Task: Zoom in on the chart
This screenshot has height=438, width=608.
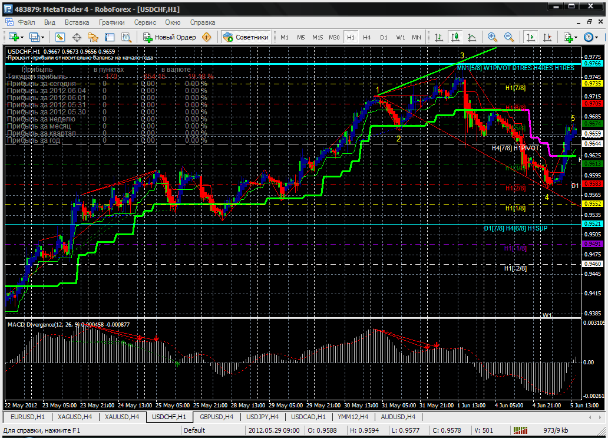Action: 492,37
